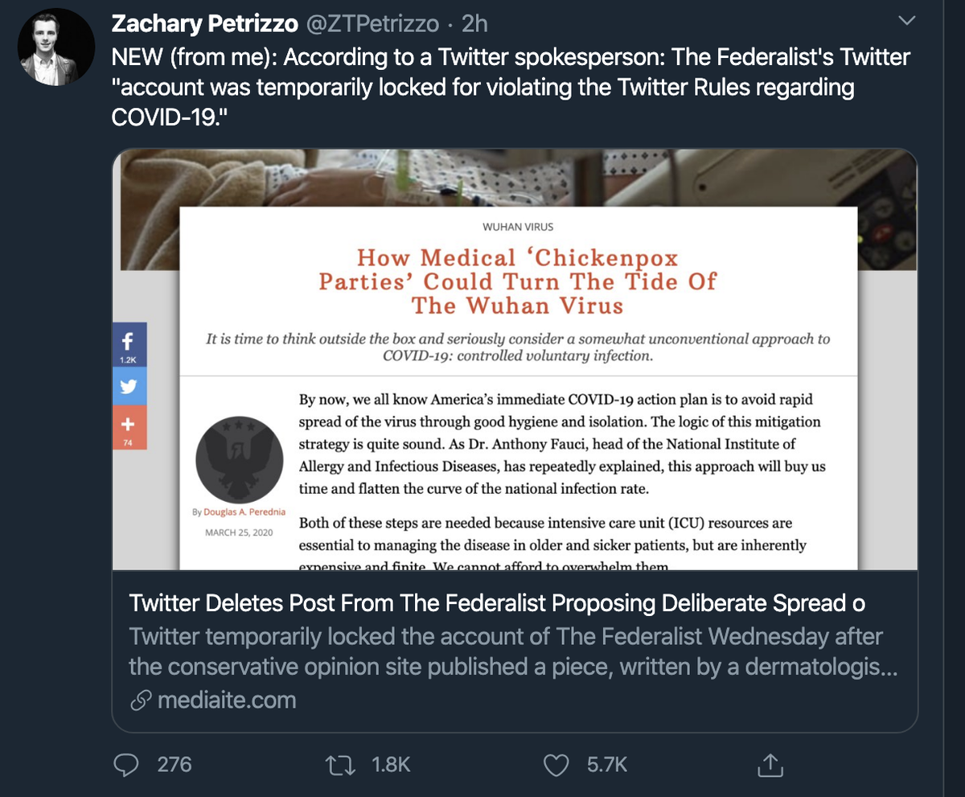Click the link chain icon beside mediaite.com
The image size is (965, 797).
tap(140, 700)
